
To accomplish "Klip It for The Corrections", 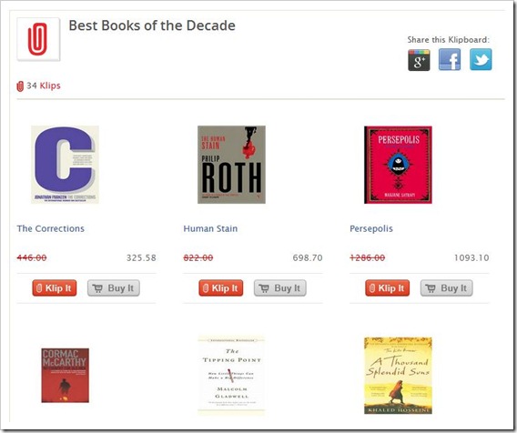I will [55, 288].
